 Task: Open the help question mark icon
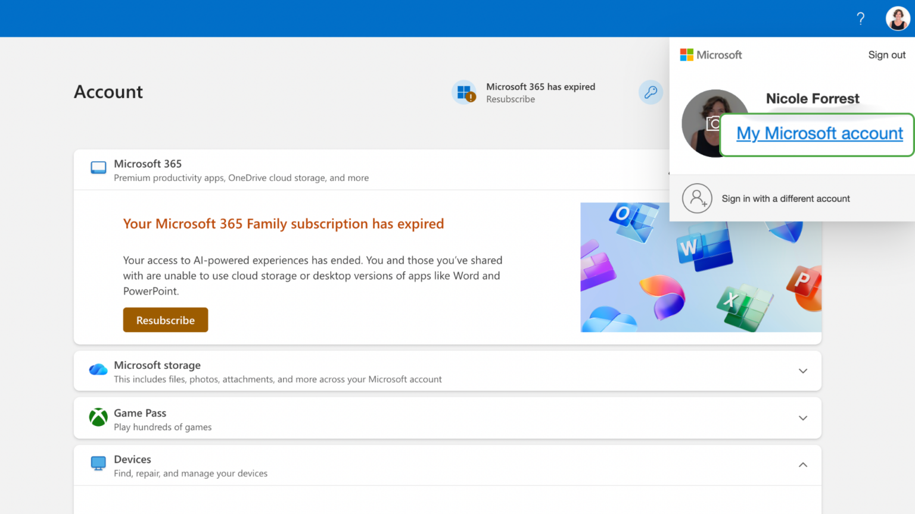point(860,18)
